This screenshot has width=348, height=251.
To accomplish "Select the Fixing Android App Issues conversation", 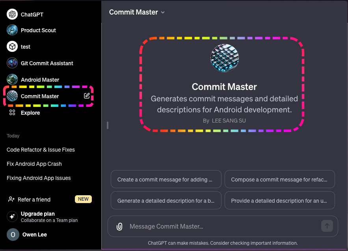I will pos(39,178).
